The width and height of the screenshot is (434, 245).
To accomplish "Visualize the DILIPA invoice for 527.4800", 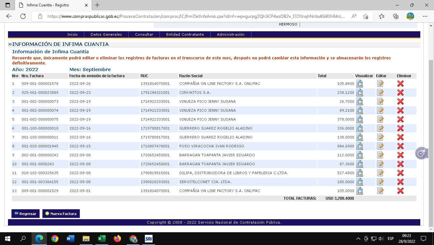I will pos(360,173).
